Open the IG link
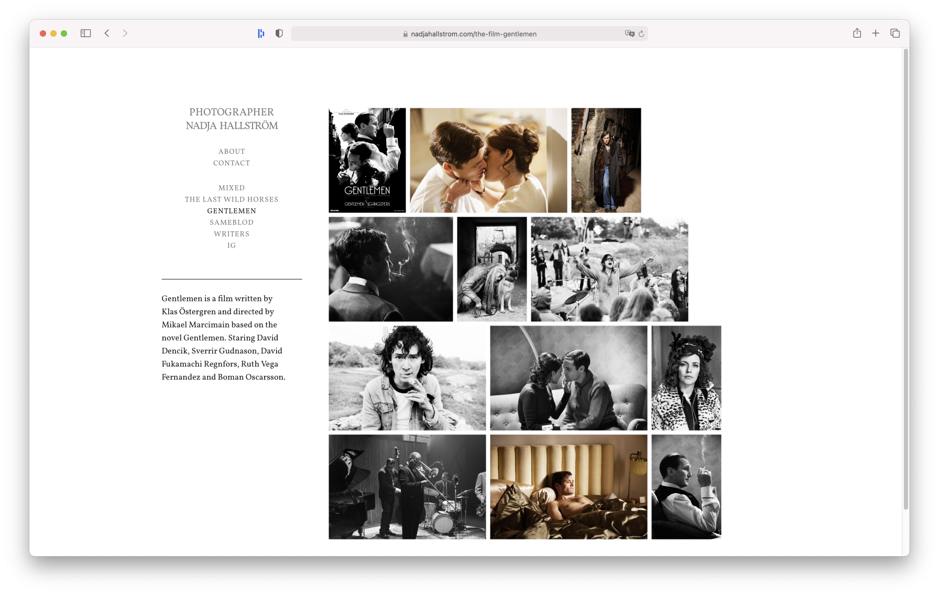Screen dimensions: 939x595 click(232, 246)
